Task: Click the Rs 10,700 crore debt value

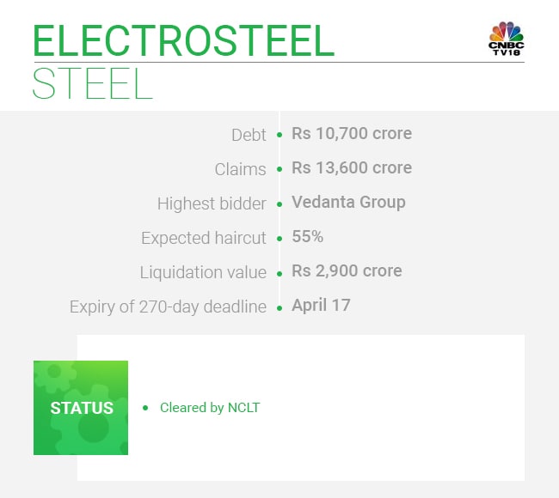Action: point(351,134)
